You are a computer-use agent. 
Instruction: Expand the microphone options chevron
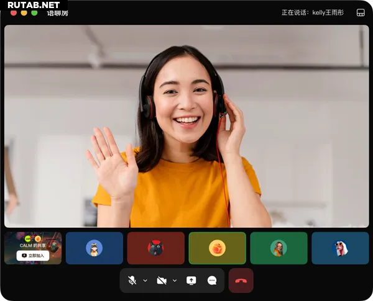(145, 281)
